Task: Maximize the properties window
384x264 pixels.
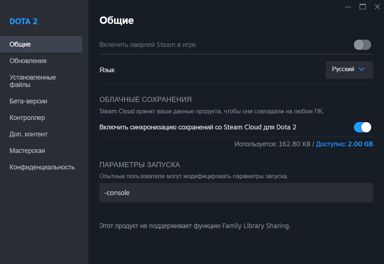Action: [x=363, y=7]
